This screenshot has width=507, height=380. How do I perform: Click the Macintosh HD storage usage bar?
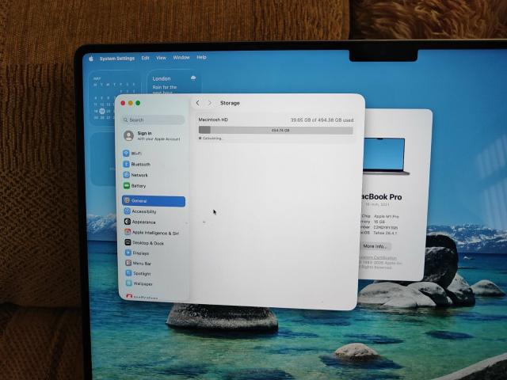point(276,130)
